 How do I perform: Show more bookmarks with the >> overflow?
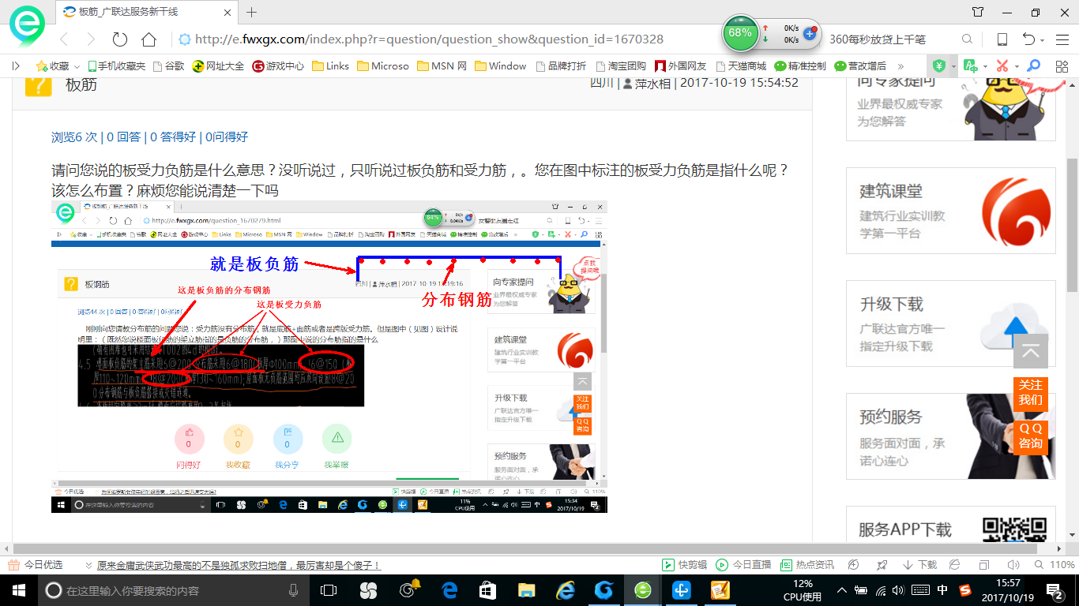900,66
